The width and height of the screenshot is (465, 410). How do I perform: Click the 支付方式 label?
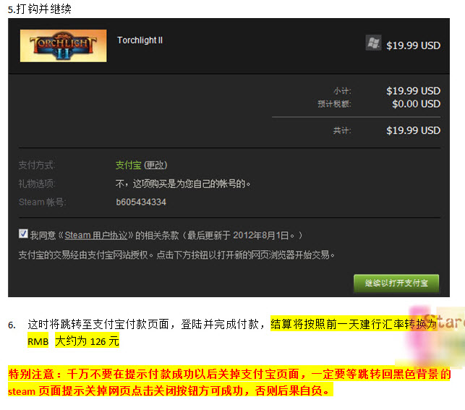tap(37, 165)
